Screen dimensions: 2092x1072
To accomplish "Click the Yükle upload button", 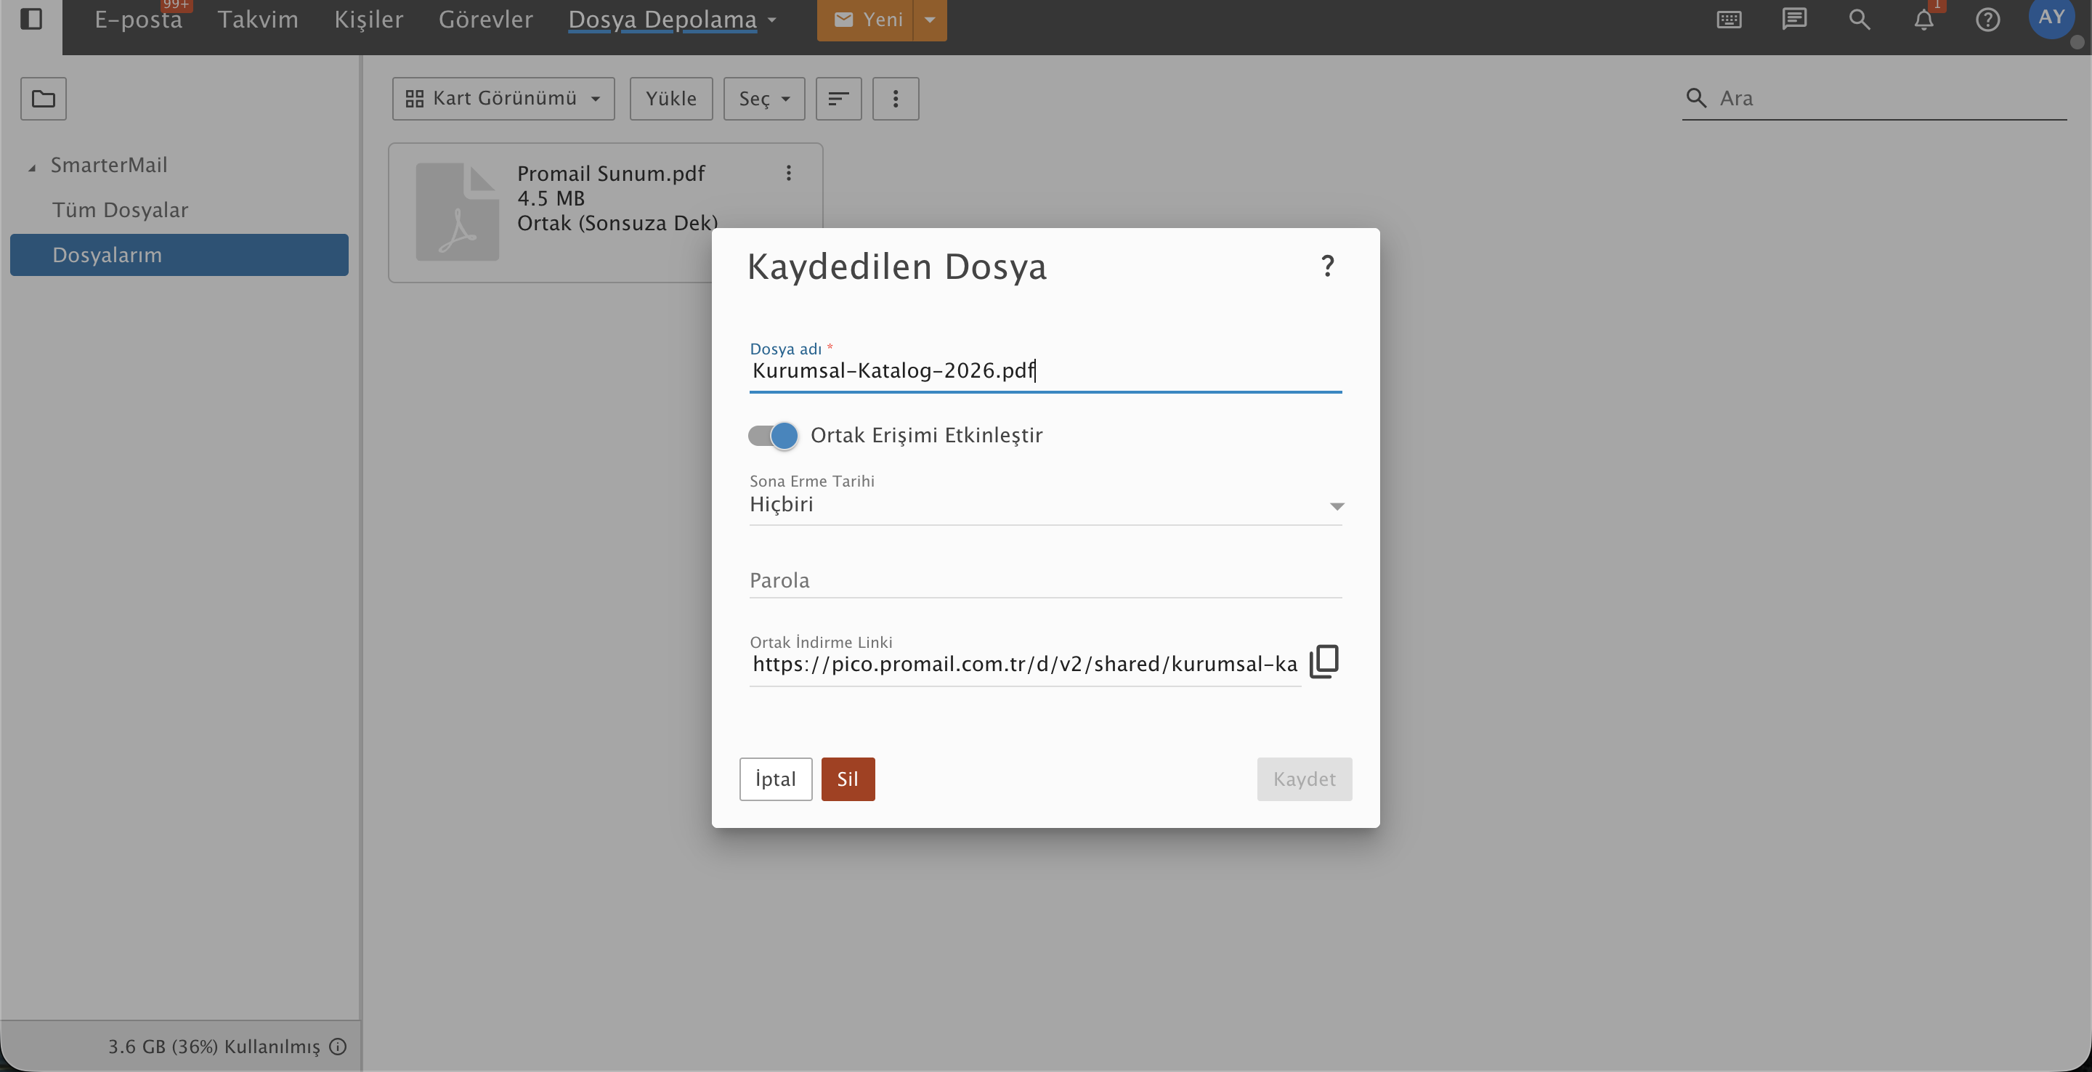I will 670,99.
